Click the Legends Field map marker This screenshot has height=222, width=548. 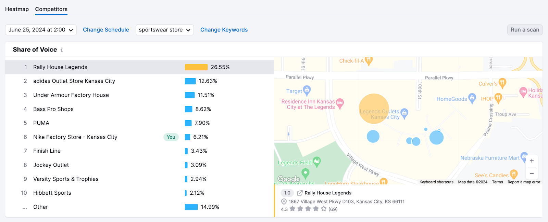[x=317, y=162]
